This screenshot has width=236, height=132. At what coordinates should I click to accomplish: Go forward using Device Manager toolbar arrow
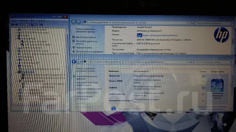point(16,25)
